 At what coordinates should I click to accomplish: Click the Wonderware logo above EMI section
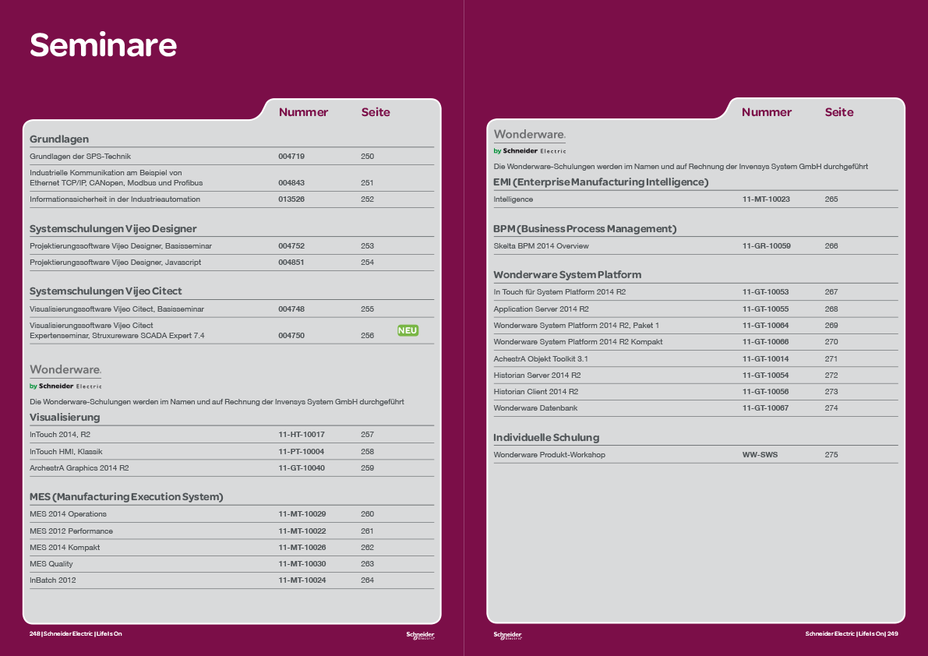[530, 141]
